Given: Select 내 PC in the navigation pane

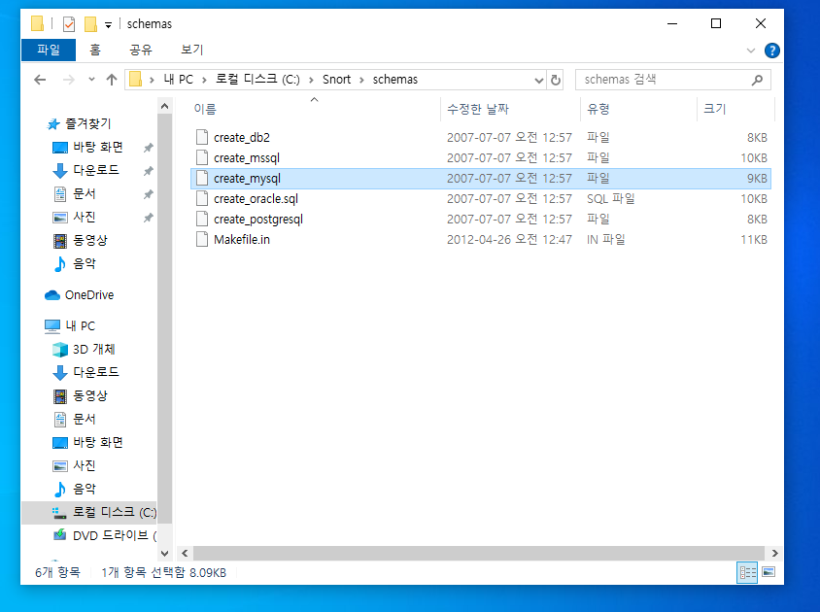Looking at the screenshot, I should point(80,325).
